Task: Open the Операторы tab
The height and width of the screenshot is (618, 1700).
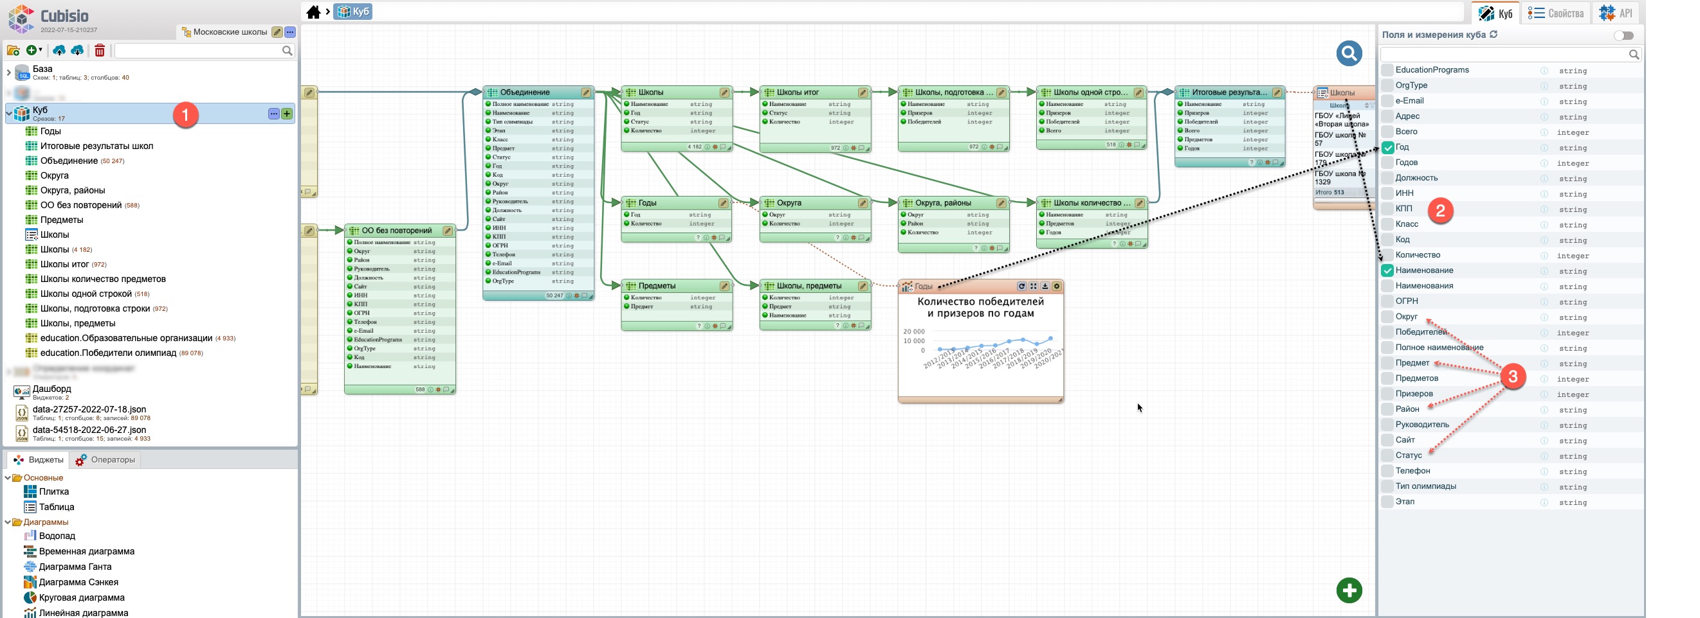Action: click(x=105, y=460)
